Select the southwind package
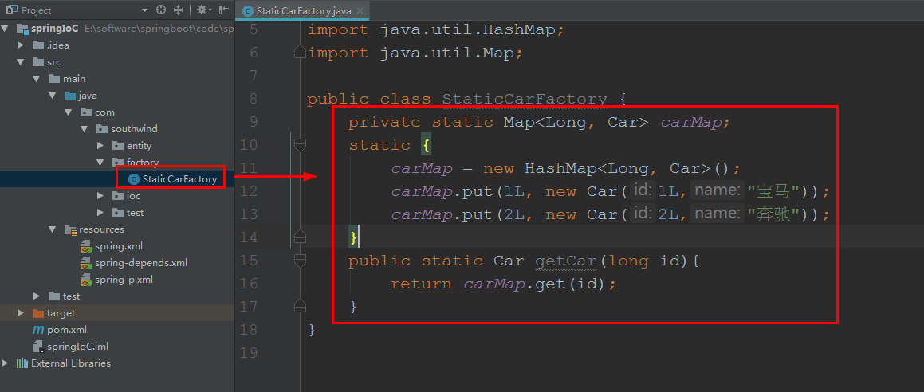Image resolution: width=924 pixels, height=392 pixels. (134, 129)
